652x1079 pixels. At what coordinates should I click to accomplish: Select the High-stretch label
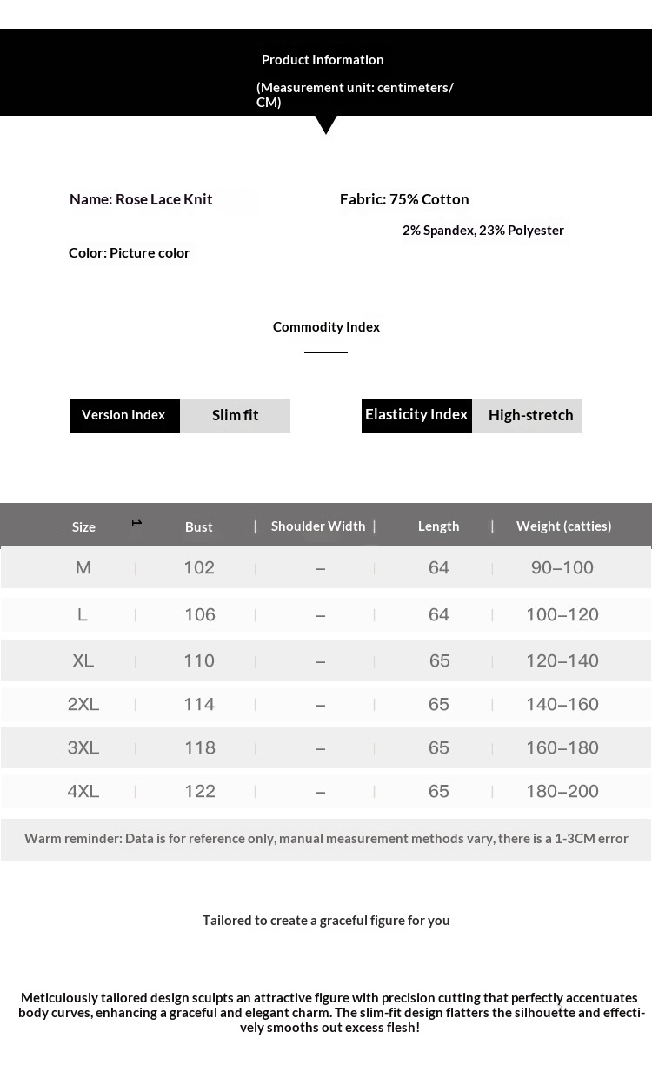pos(530,415)
